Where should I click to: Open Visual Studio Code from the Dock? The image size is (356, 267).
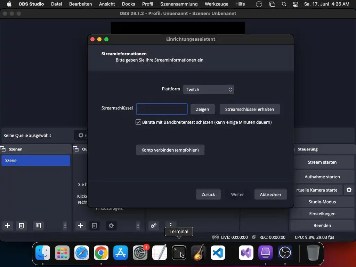[218, 253]
